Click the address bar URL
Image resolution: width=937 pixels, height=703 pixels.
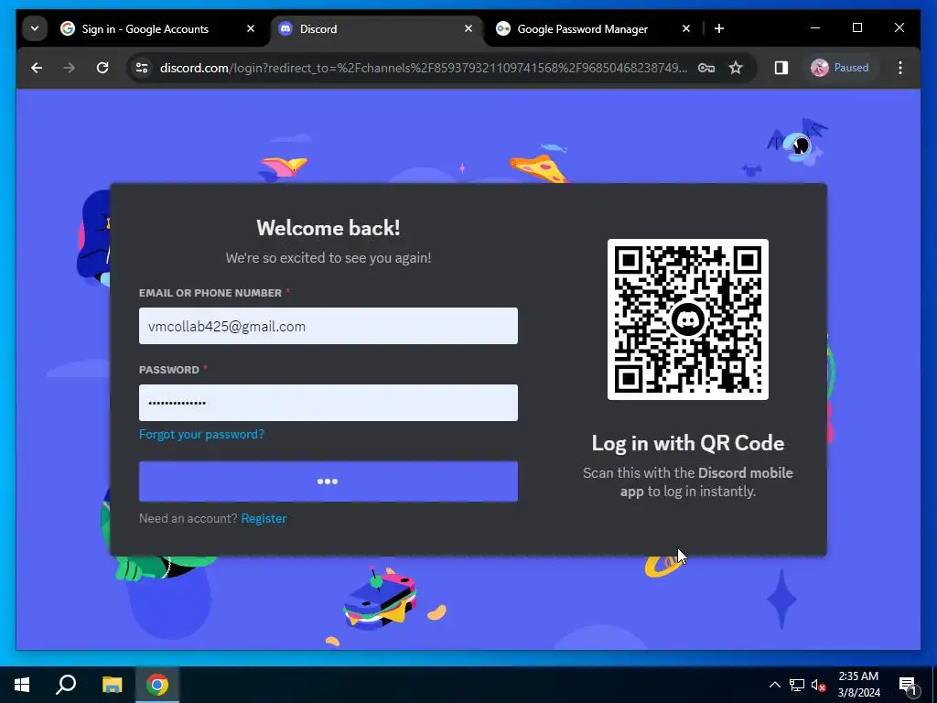(x=424, y=68)
